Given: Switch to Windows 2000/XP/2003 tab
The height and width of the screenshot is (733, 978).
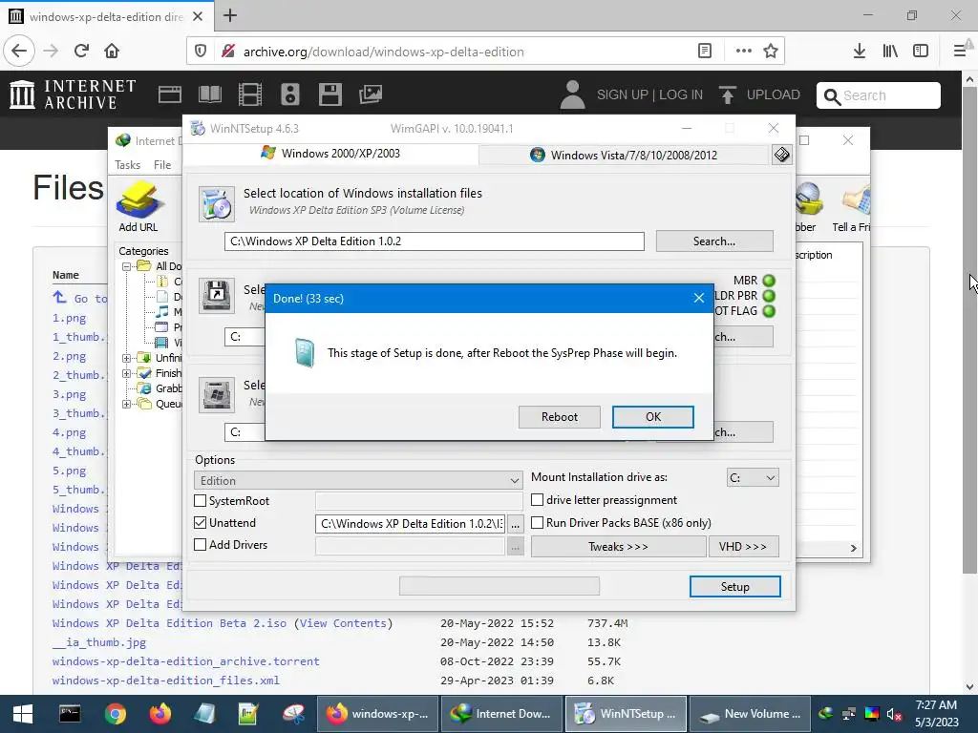Looking at the screenshot, I should click(330, 154).
